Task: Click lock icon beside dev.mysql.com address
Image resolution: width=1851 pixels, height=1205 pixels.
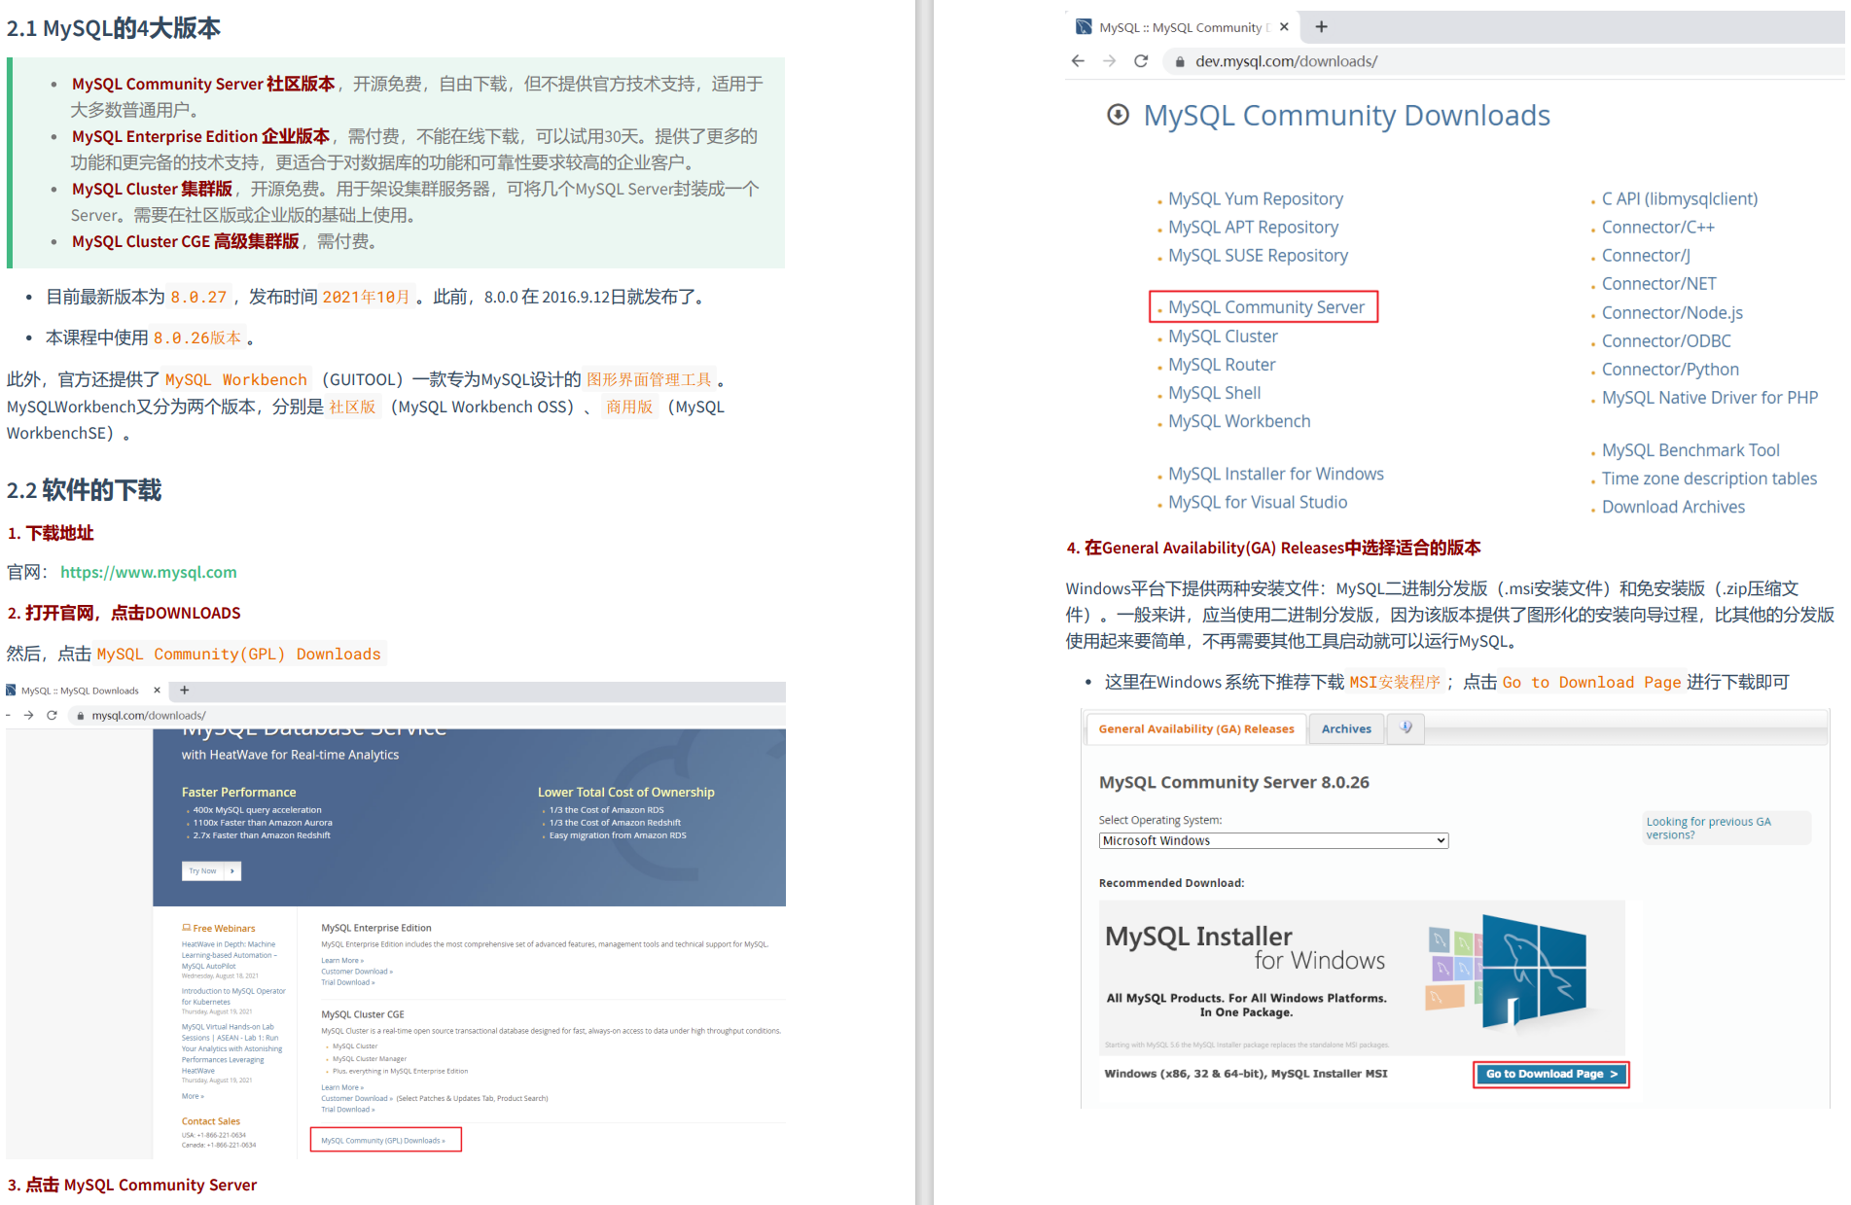Action: click(x=1180, y=61)
